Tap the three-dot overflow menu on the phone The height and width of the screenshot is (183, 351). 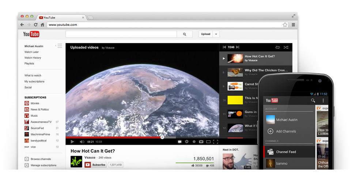pos(323,100)
